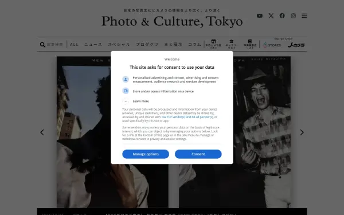Visit the J-カメラ shop logo
Image resolution: width=344 pixels, height=215 pixels.
pos(296,45)
